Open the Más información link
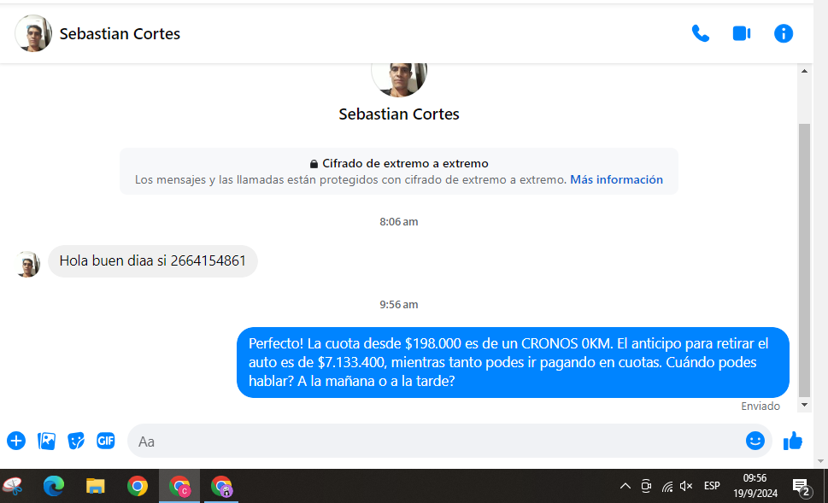 click(x=616, y=180)
